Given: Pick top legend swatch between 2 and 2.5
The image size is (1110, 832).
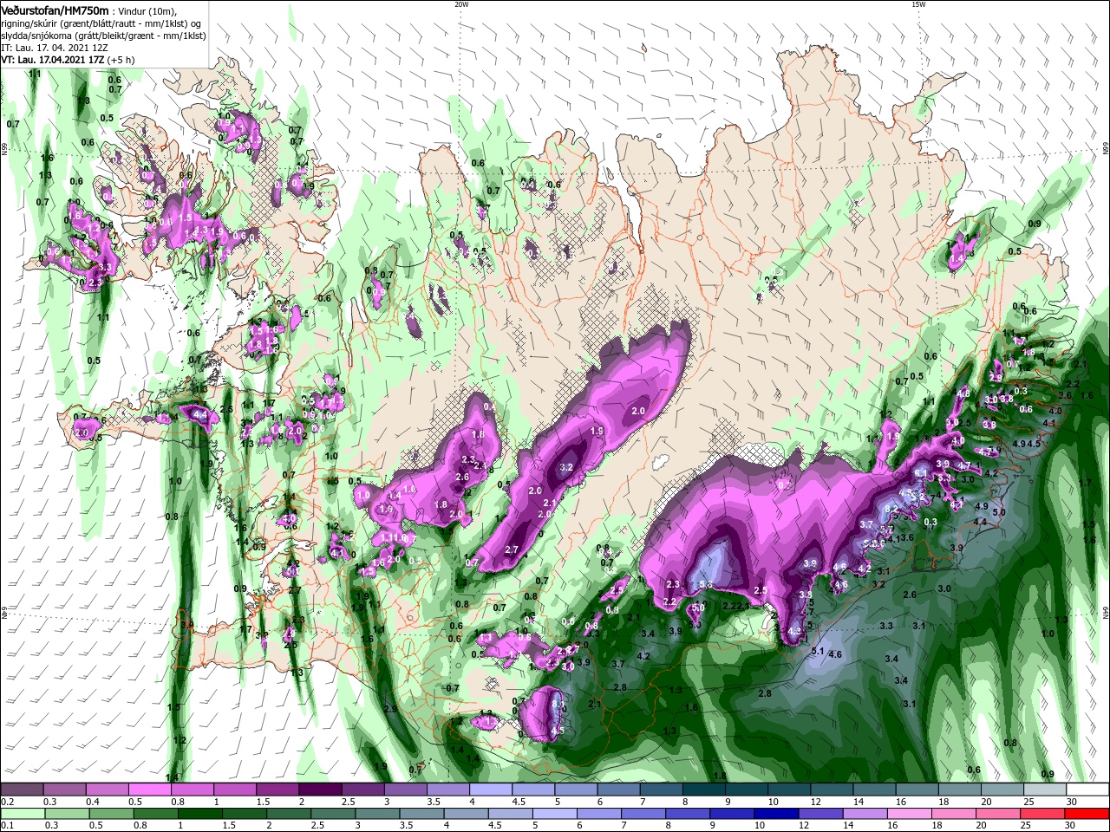Looking at the screenshot, I should (320, 790).
